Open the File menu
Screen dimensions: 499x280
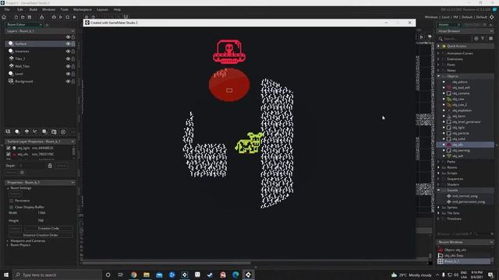coord(7,9)
